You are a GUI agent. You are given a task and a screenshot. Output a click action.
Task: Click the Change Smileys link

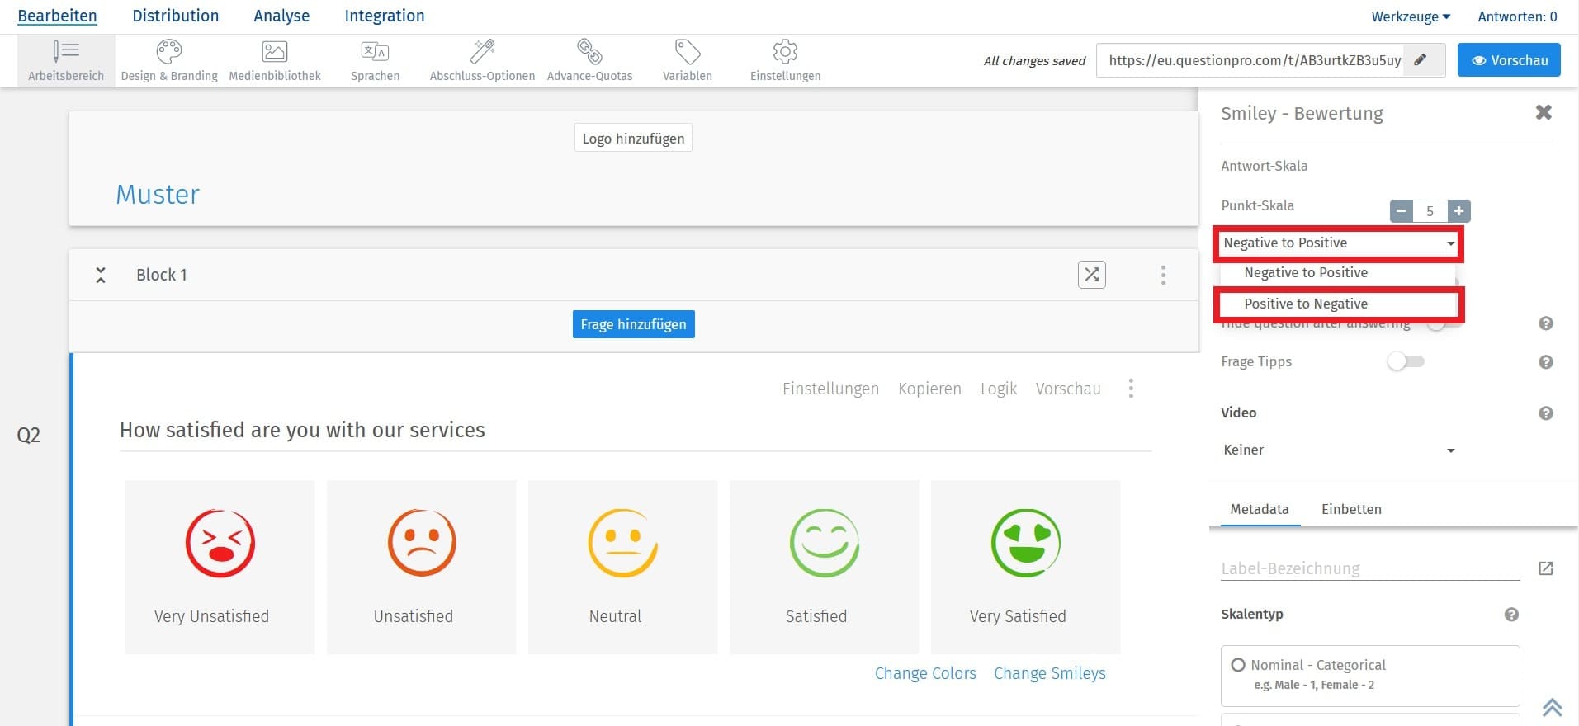(1049, 673)
